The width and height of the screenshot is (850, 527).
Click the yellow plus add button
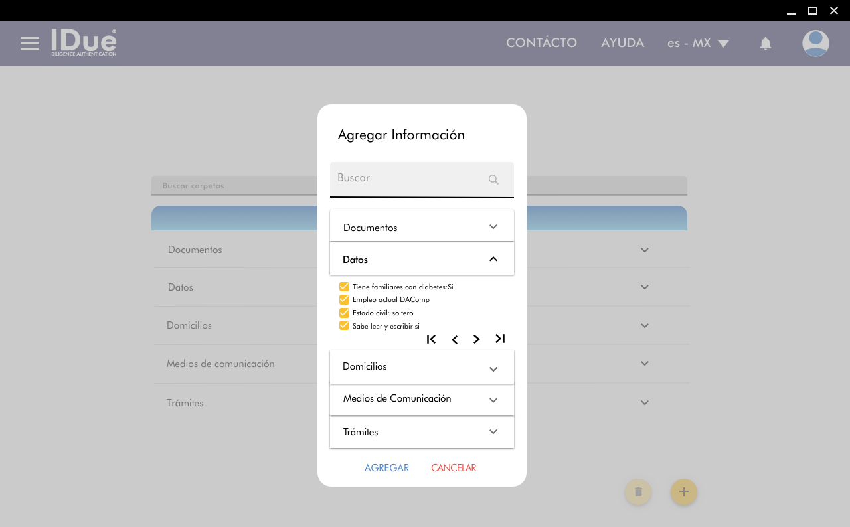[x=683, y=492]
